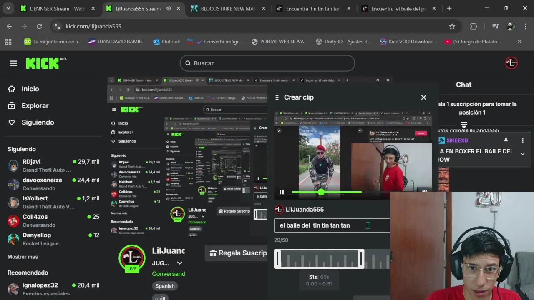Open the Kick VOD Download bookmark
The image size is (534, 300).
(408, 42)
